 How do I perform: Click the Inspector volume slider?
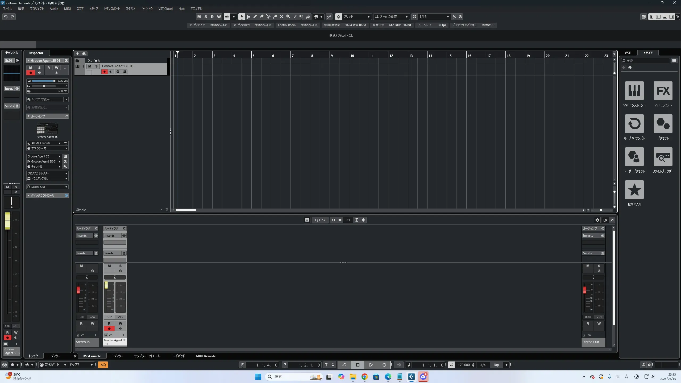pos(43,81)
